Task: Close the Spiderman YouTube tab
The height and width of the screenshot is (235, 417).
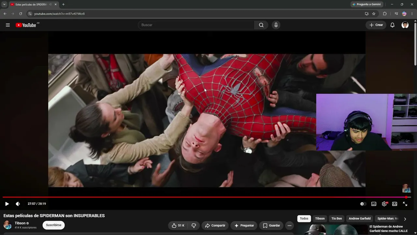Action: pyautogui.click(x=55, y=5)
